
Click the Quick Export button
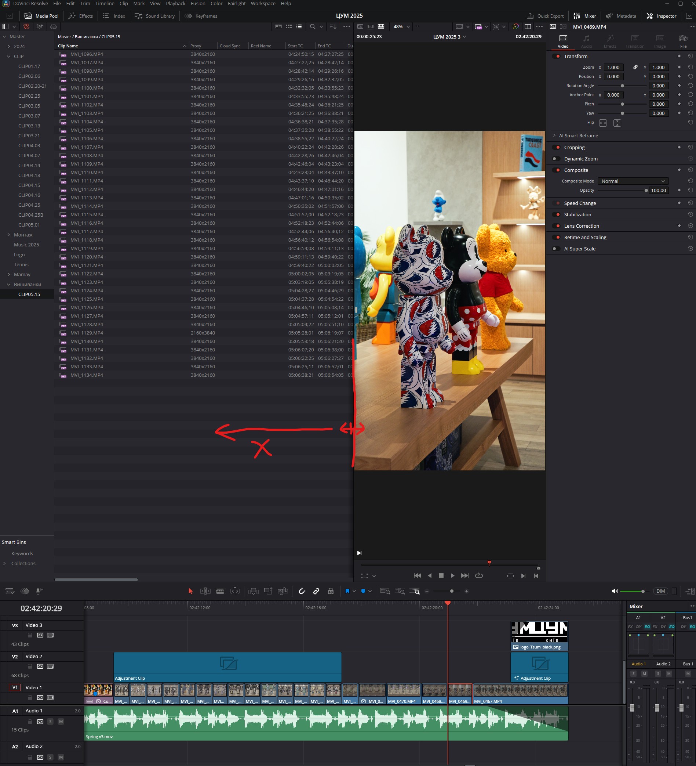(545, 16)
